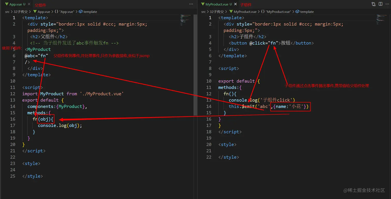
Task: Click closing </template> tag in App.vue
Action: pos(36,75)
